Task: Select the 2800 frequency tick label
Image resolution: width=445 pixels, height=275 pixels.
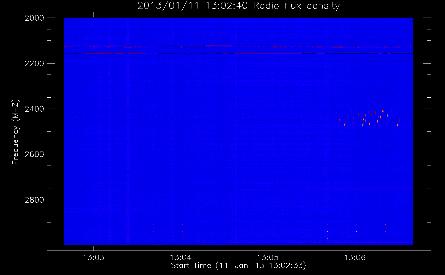Action: [34, 200]
